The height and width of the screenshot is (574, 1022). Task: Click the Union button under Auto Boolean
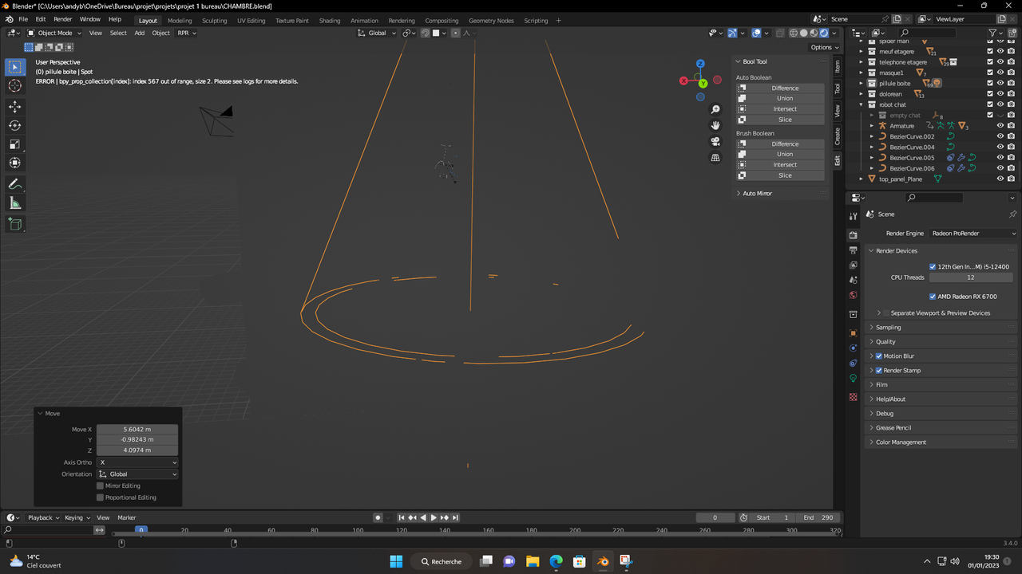(785, 98)
